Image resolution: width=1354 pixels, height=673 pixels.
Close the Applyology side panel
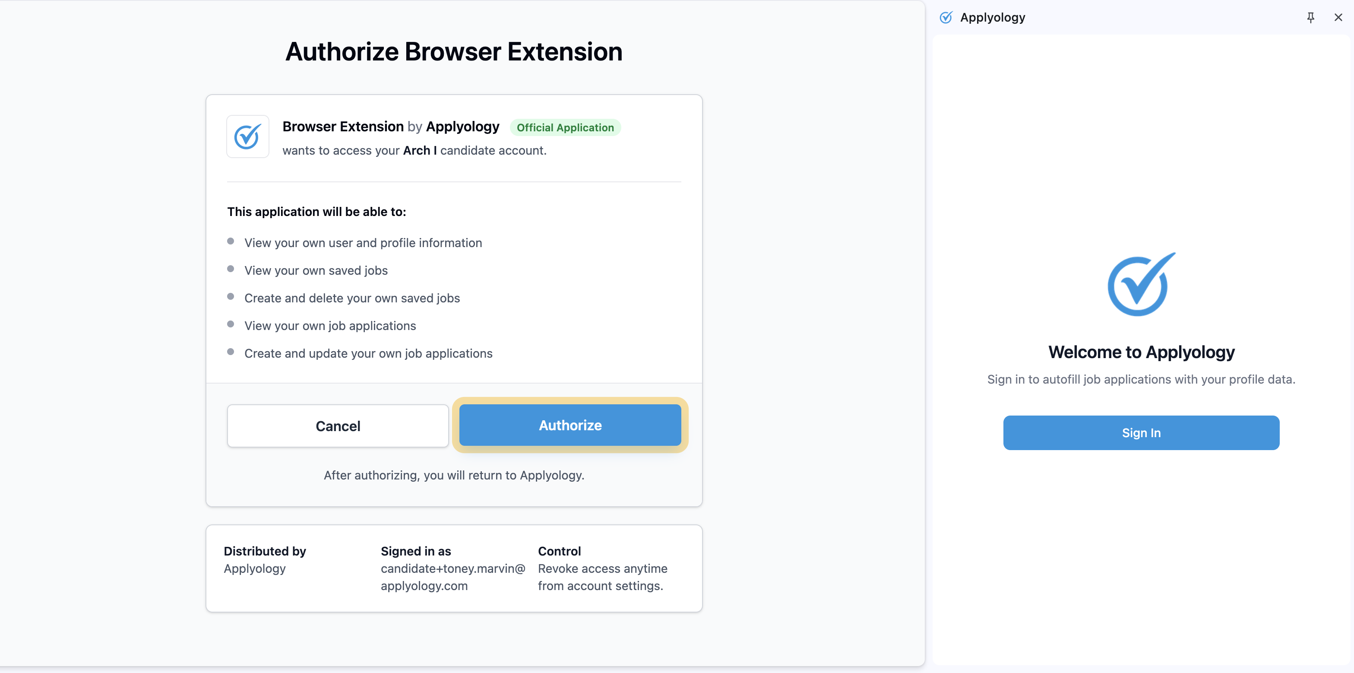1338,17
